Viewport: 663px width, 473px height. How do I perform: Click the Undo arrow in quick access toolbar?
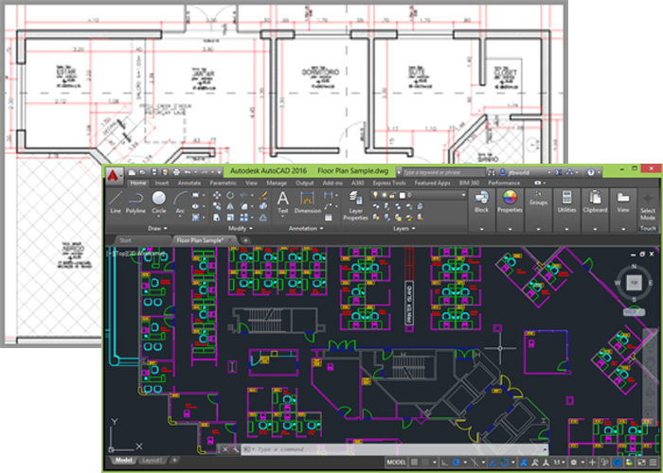(188, 172)
